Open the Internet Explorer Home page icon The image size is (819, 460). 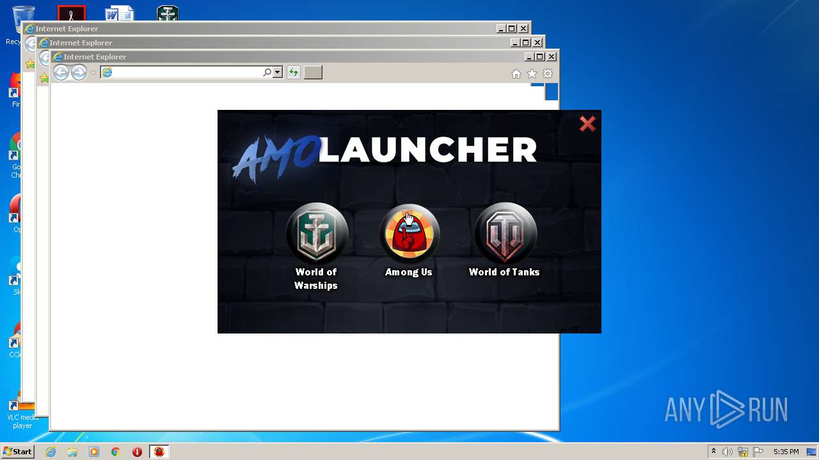click(x=516, y=74)
